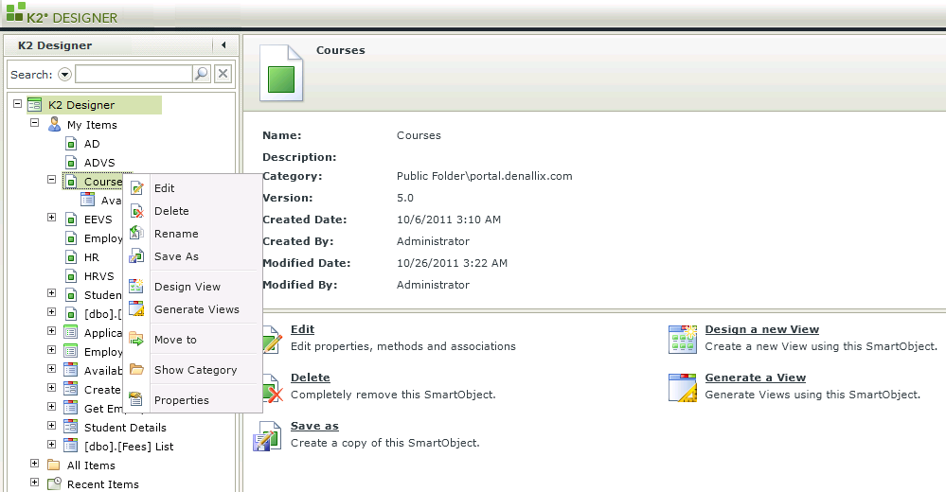The width and height of the screenshot is (946, 492).
Task: Click the Edit pencil icon in context menu
Action: (137, 188)
